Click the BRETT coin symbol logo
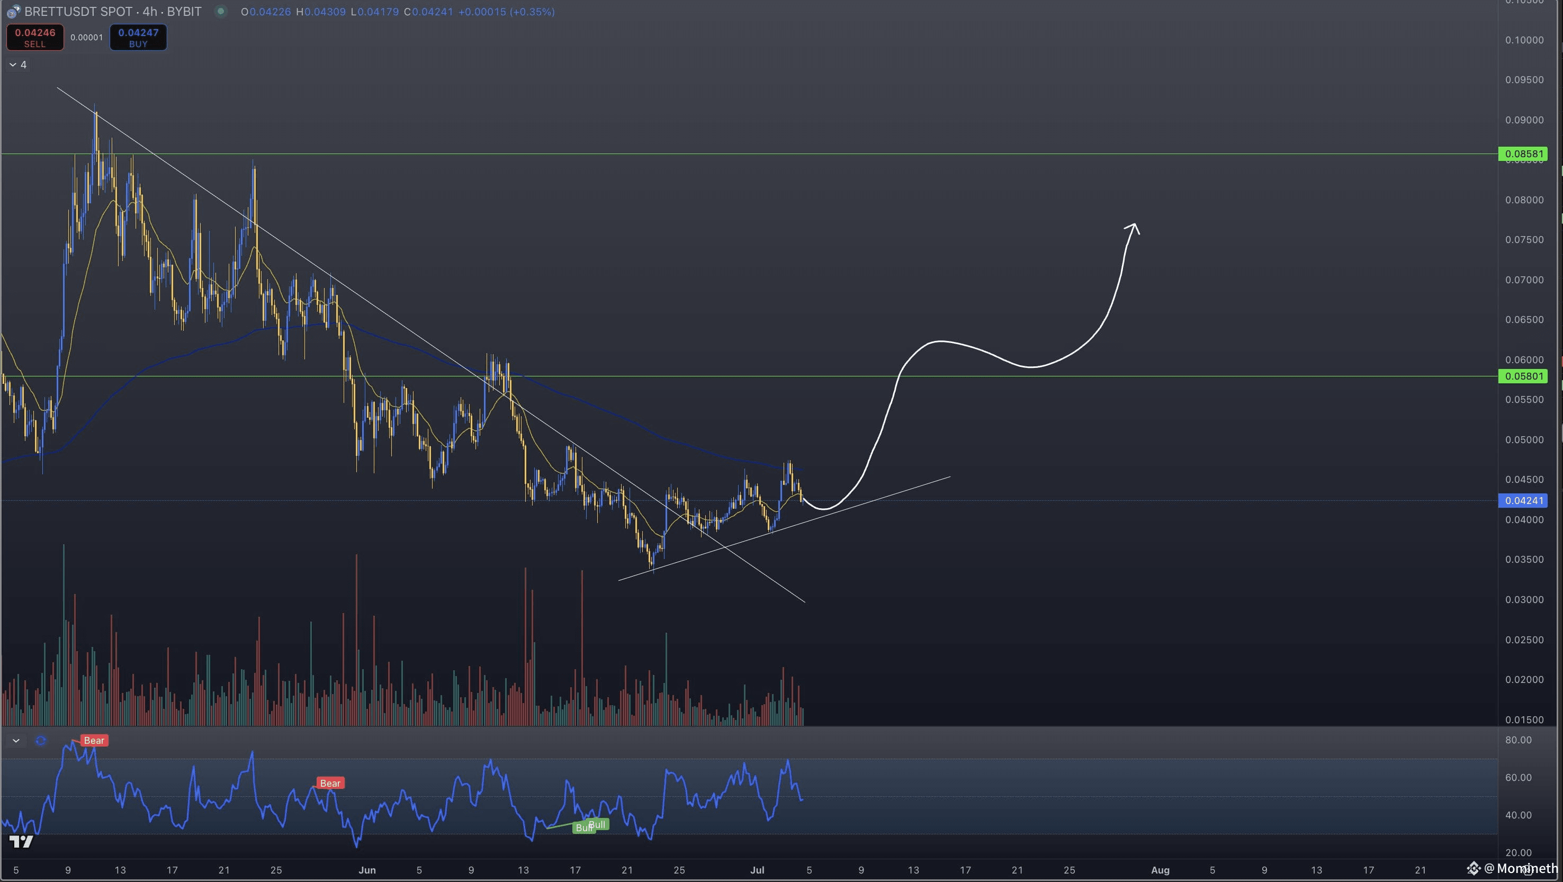Screen dimensions: 1563x882 (13, 12)
